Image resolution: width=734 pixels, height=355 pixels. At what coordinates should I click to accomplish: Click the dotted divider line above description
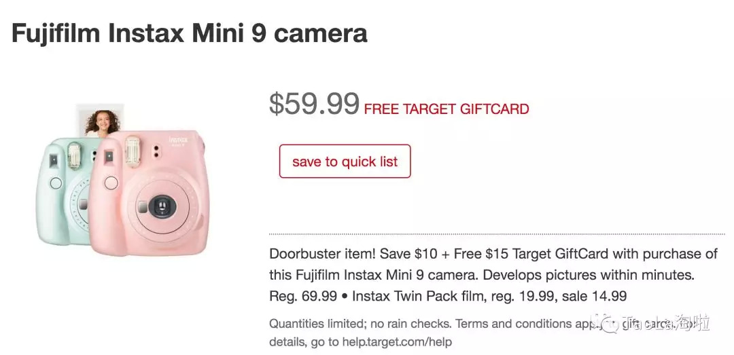click(x=496, y=234)
